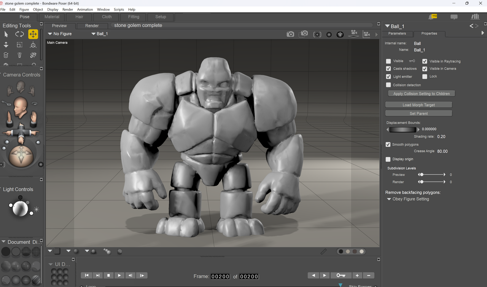487x287 pixels.
Task: Select the Scale editing tool
Action: (19, 45)
